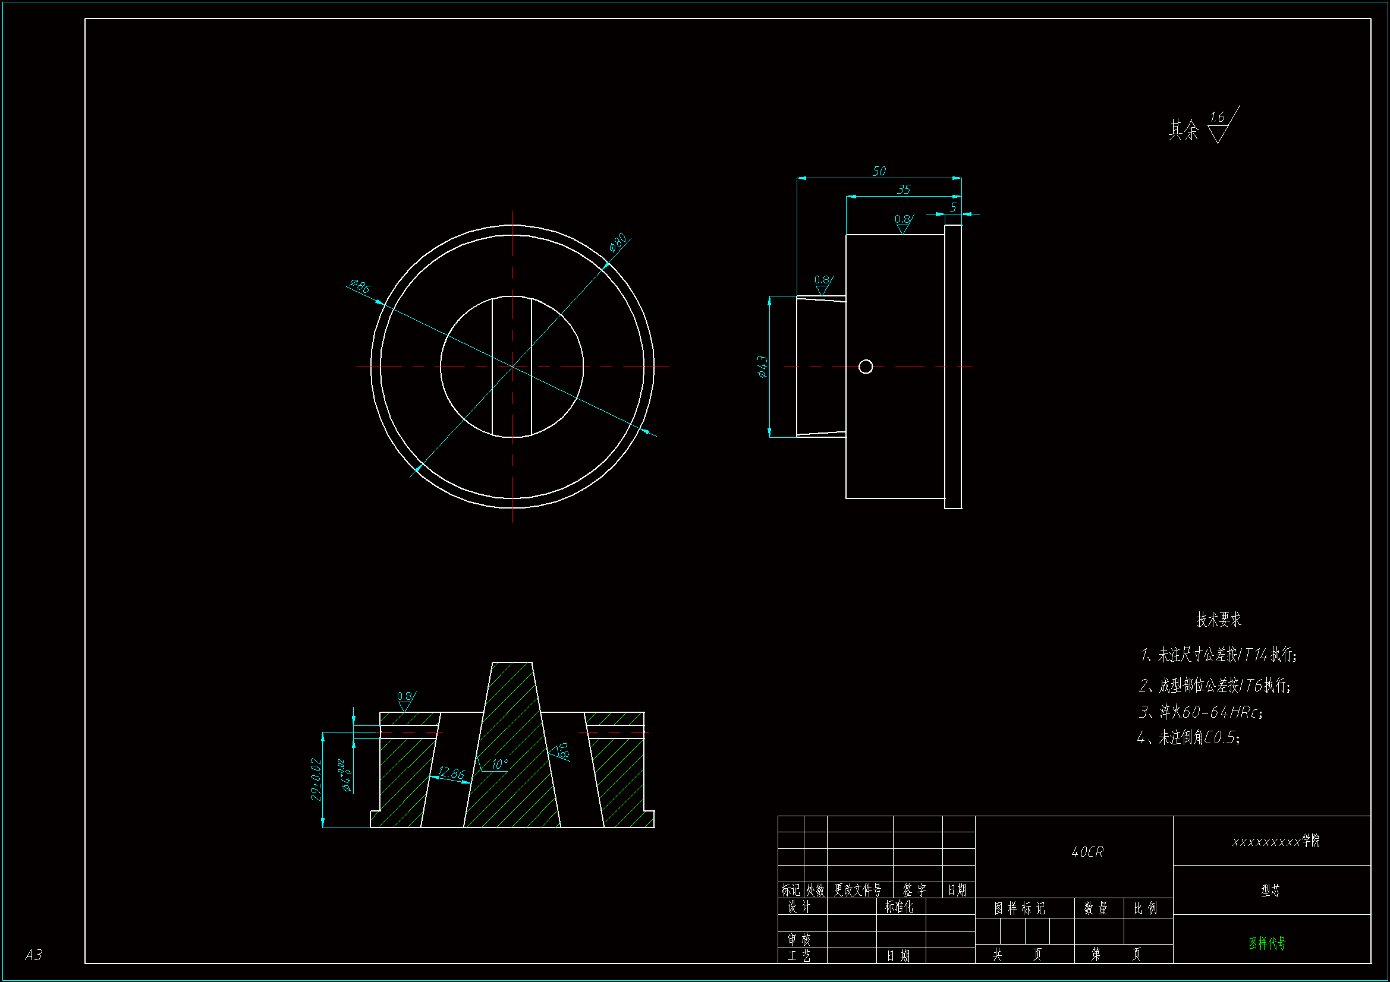Viewport: 1390px width, 982px height.
Task: Click the 比例 cell in the title block
Action: tap(1145, 908)
